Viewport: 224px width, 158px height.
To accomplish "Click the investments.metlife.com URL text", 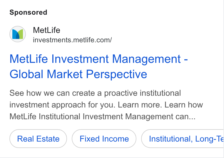I will pyautogui.click(x=72, y=40).
